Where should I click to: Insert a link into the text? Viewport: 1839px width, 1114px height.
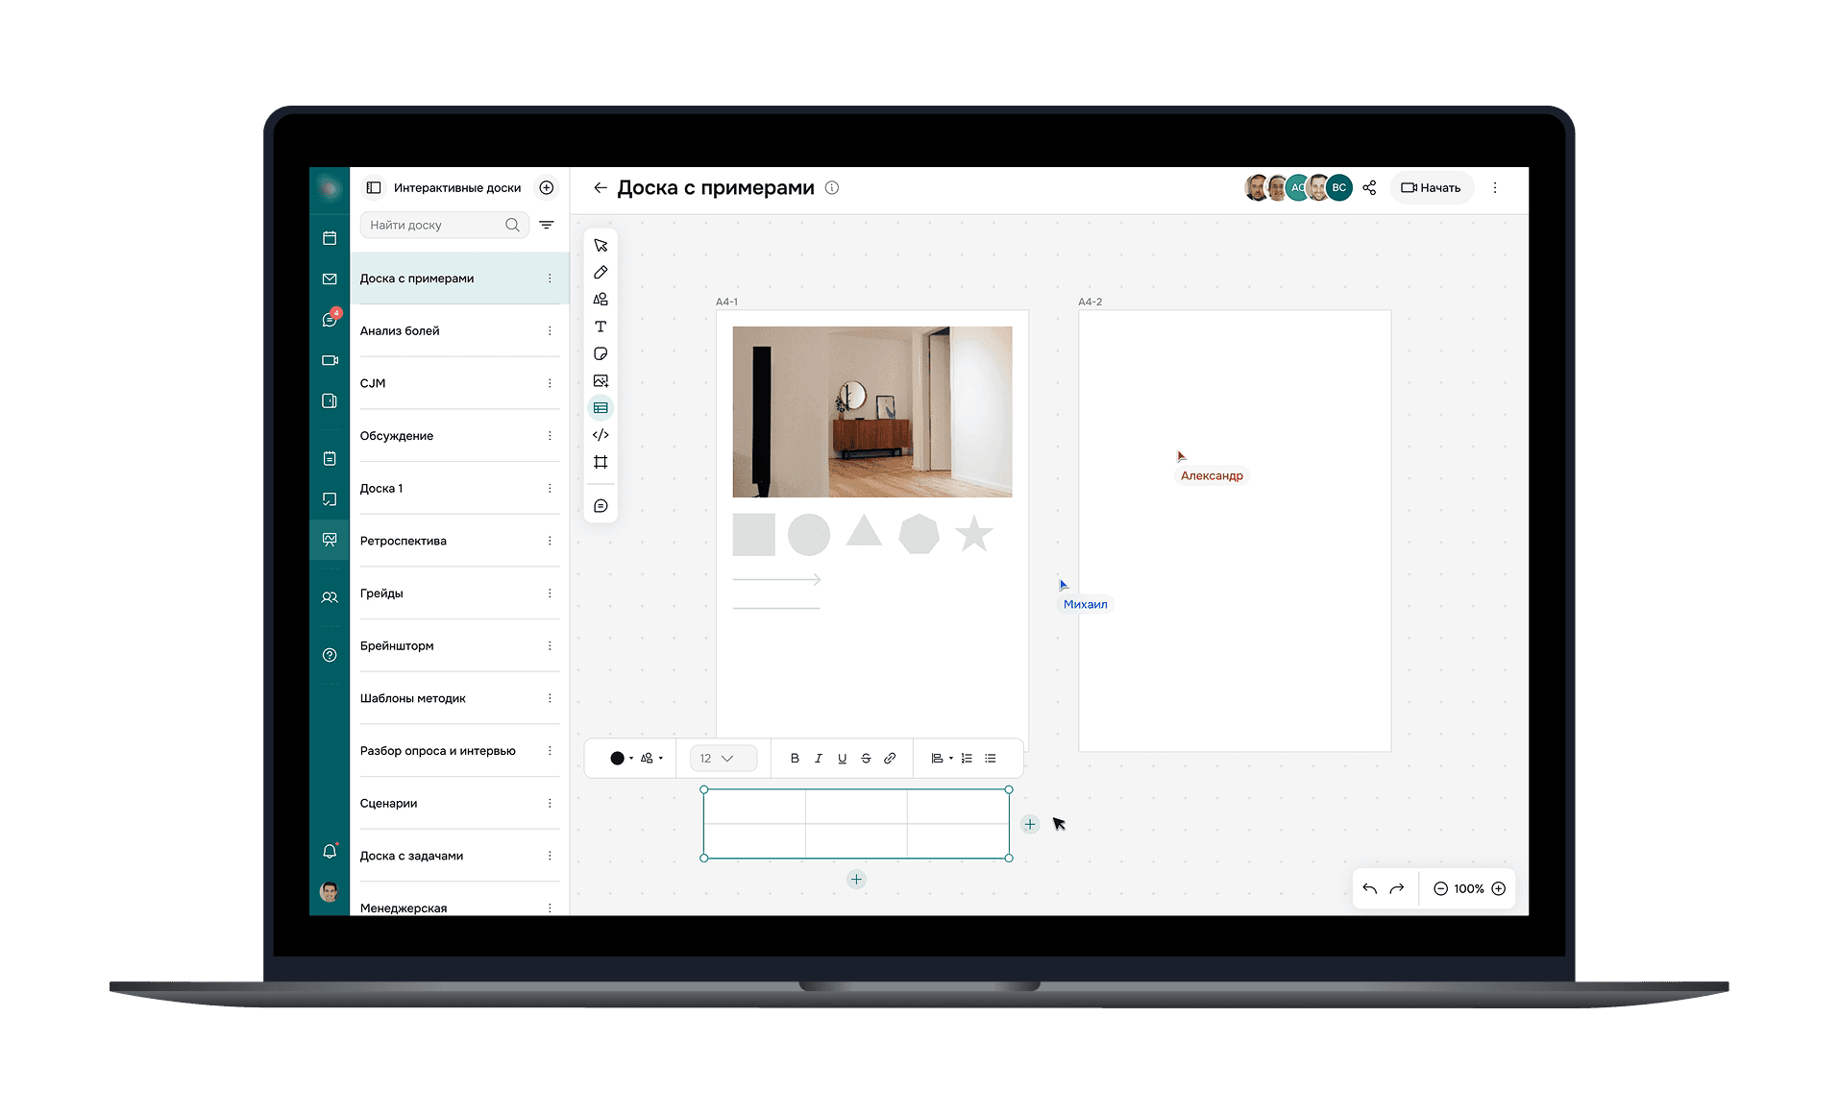click(890, 759)
